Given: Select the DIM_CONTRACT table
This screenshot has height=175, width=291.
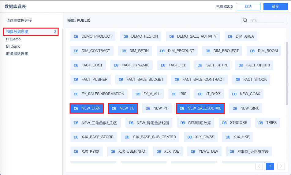Looking at the screenshot, I should point(92,51).
